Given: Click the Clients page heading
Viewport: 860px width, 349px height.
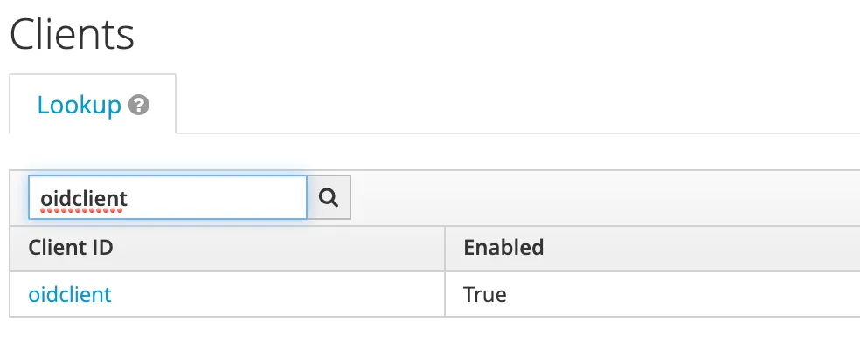Looking at the screenshot, I should (72, 34).
